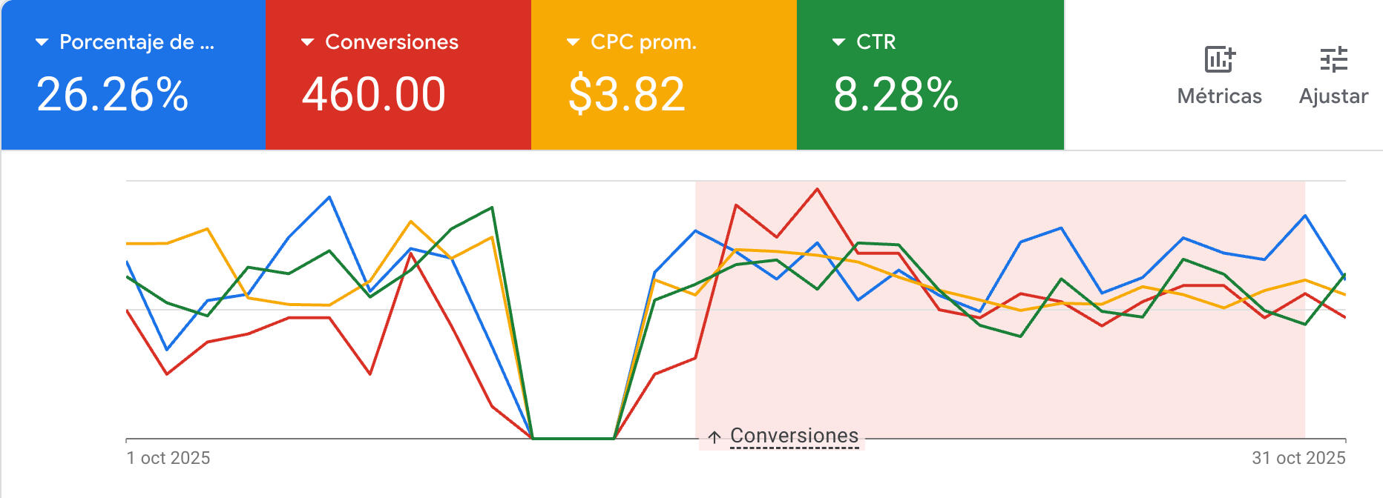1383x498 pixels.
Task: Select the CPC prom. metric label
Action: pyautogui.click(x=643, y=42)
